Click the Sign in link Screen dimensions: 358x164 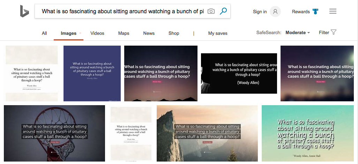coord(260,11)
